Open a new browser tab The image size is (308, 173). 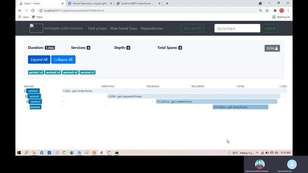pyautogui.click(x=167, y=3)
